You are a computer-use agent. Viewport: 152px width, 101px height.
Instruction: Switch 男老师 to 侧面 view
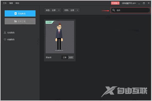tap(71, 58)
